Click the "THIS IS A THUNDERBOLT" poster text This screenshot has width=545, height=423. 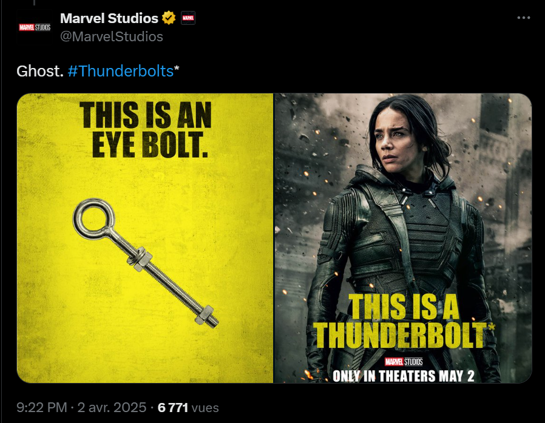[x=403, y=320]
